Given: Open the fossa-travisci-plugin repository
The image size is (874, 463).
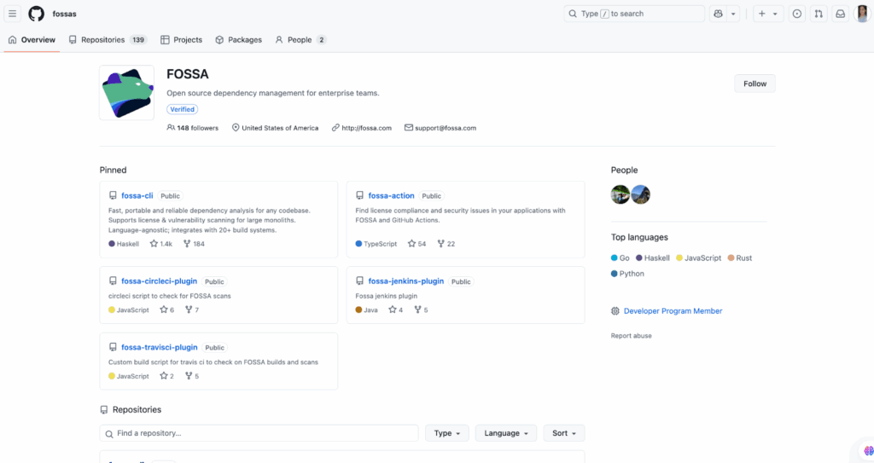Looking at the screenshot, I should point(159,347).
